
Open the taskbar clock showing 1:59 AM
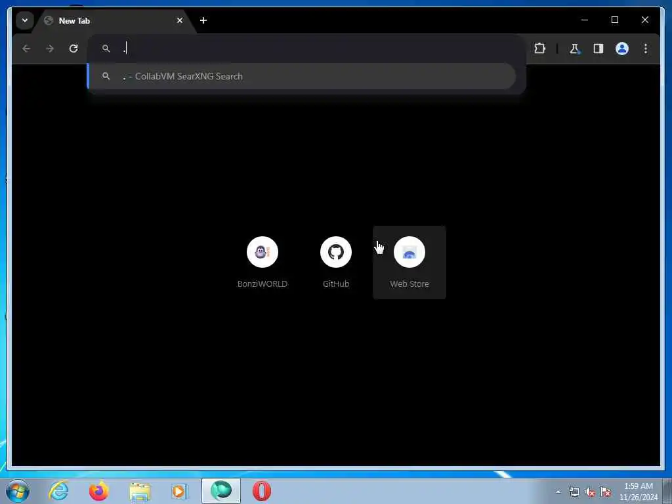638,492
